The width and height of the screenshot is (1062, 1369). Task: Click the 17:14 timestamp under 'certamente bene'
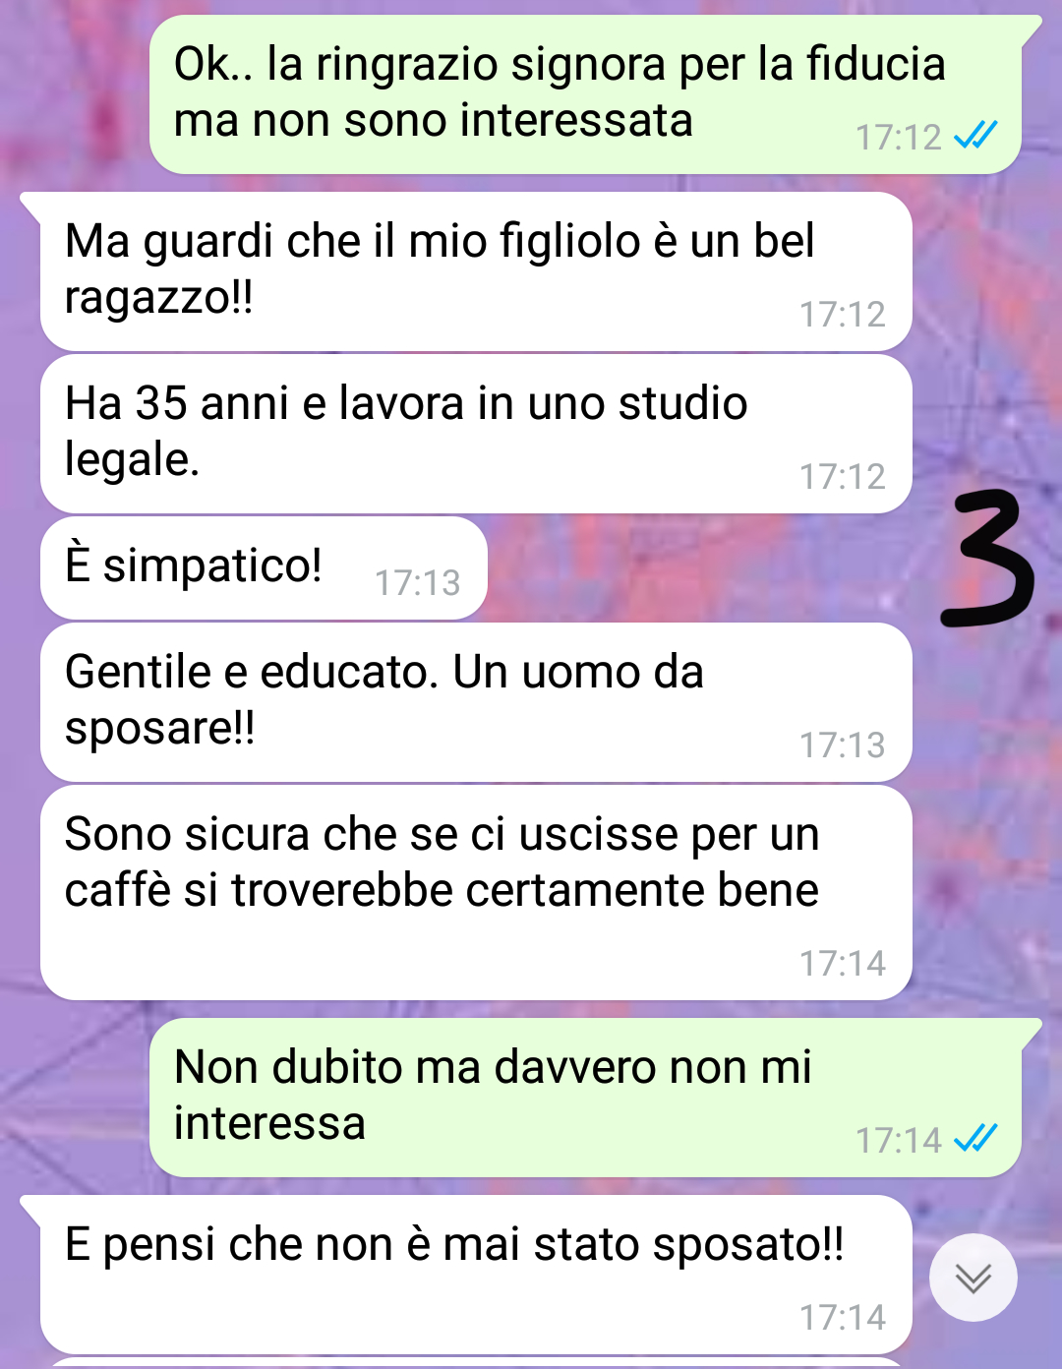coord(843,964)
